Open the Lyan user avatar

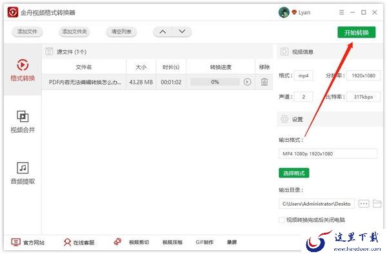284,12
